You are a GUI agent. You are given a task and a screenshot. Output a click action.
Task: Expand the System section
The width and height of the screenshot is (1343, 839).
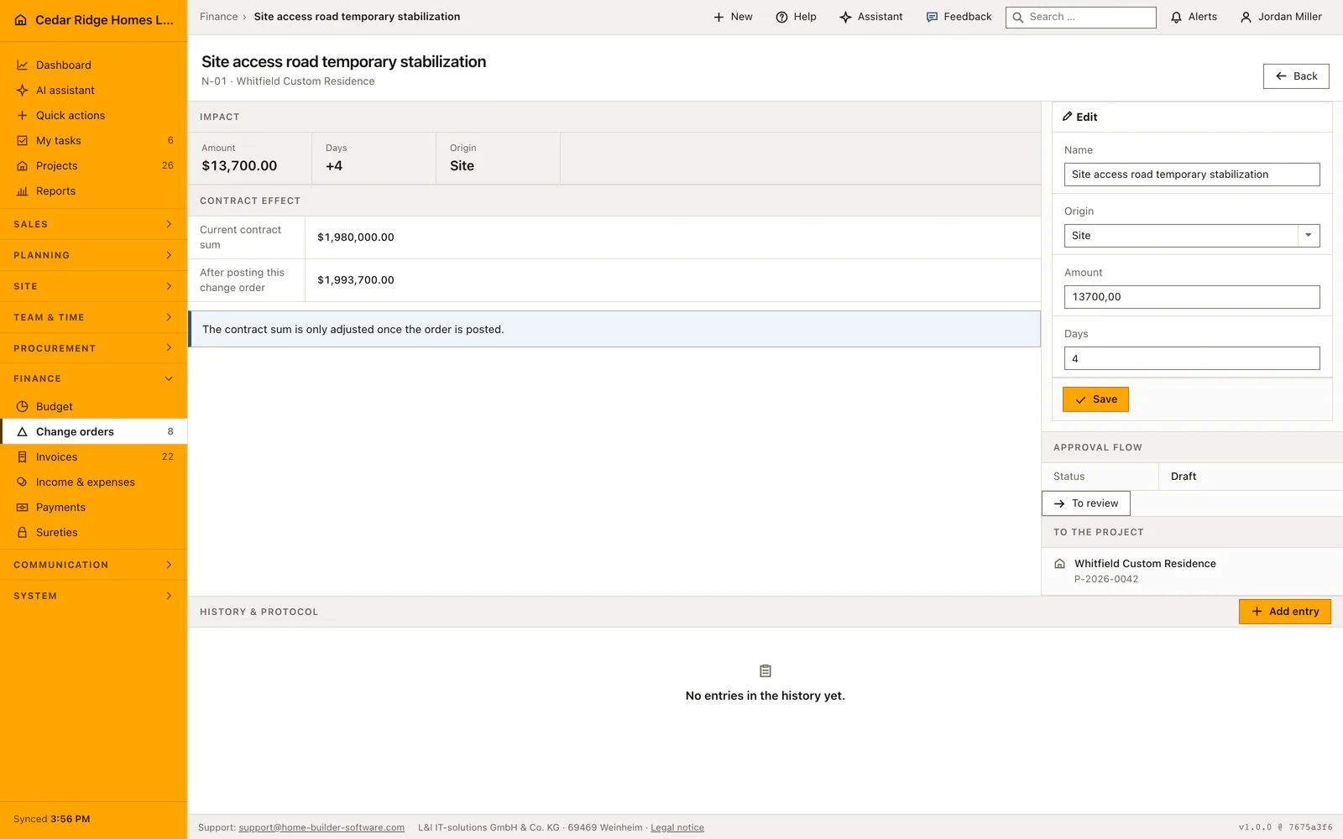coord(93,596)
